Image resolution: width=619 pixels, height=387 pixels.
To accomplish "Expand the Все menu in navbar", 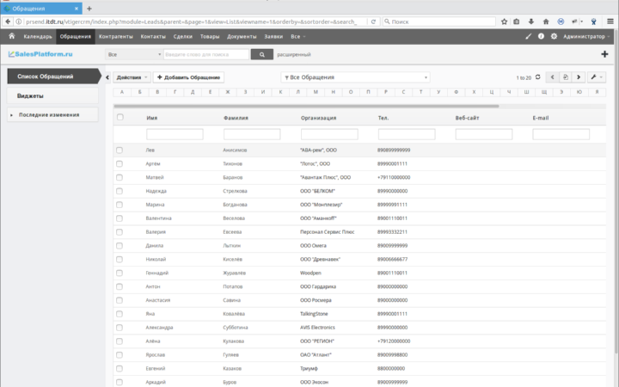I will (298, 36).
